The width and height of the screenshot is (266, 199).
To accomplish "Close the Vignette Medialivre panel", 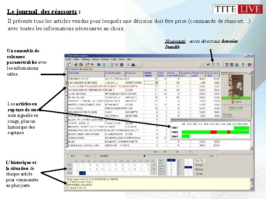I will coord(249,73).
